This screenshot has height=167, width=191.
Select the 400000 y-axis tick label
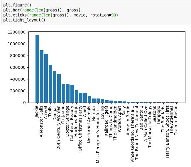18,79
